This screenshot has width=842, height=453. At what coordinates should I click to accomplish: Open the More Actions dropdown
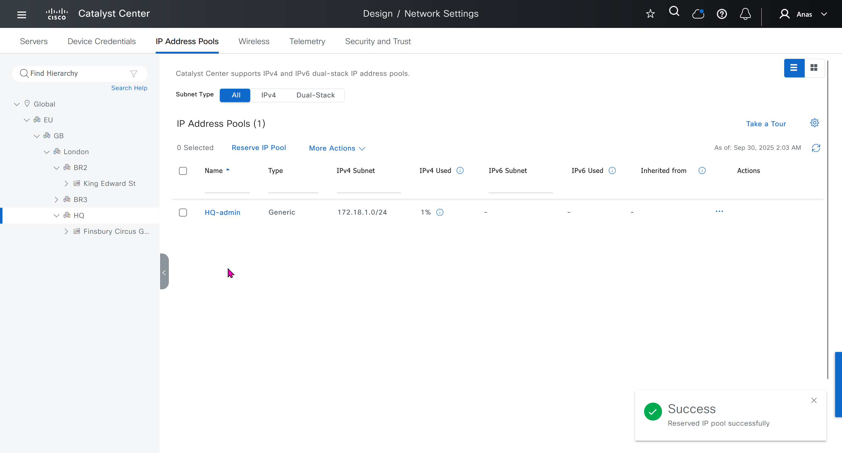(x=337, y=148)
